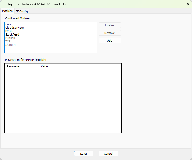Click the Parameter column header
The image size is (192, 160).
(22, 66)
